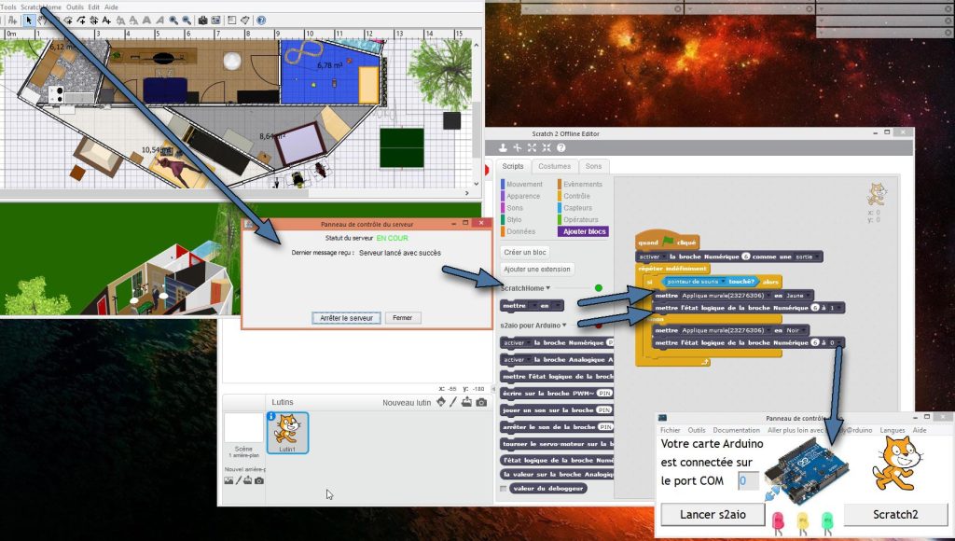Expand the ScratchHome extension menu arrow
This screenshot has height=541, width=955.
[x=548, y=288]
